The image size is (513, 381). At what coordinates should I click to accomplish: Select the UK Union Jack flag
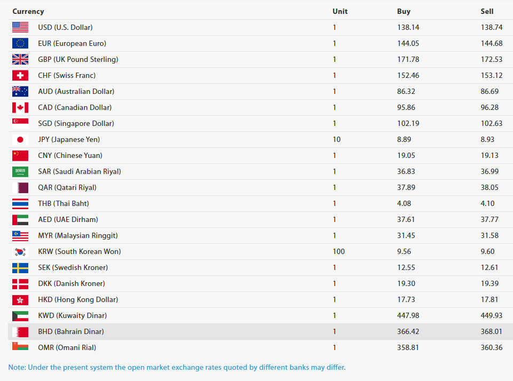20,59
